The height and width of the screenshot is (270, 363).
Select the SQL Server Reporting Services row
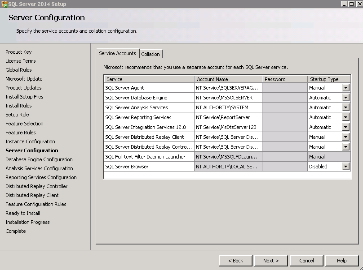point(149,117)
